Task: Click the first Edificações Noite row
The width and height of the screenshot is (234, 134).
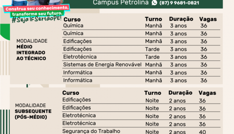Action: [x=141, y=100]
